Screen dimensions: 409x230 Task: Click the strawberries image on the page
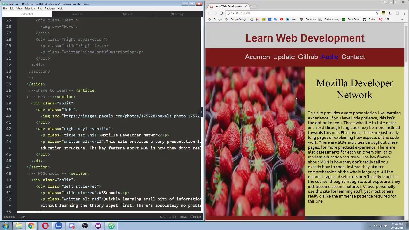click(255, 141)
